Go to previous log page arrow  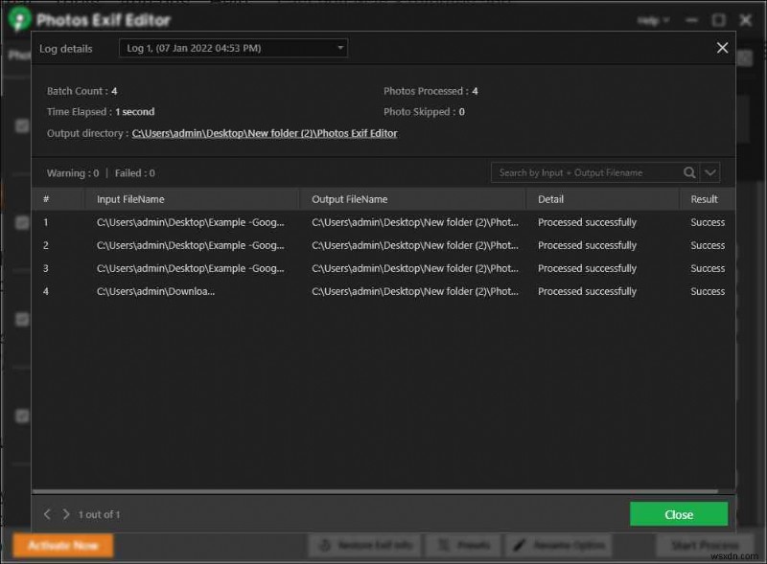pyautogui.click(x=47, y=514)
